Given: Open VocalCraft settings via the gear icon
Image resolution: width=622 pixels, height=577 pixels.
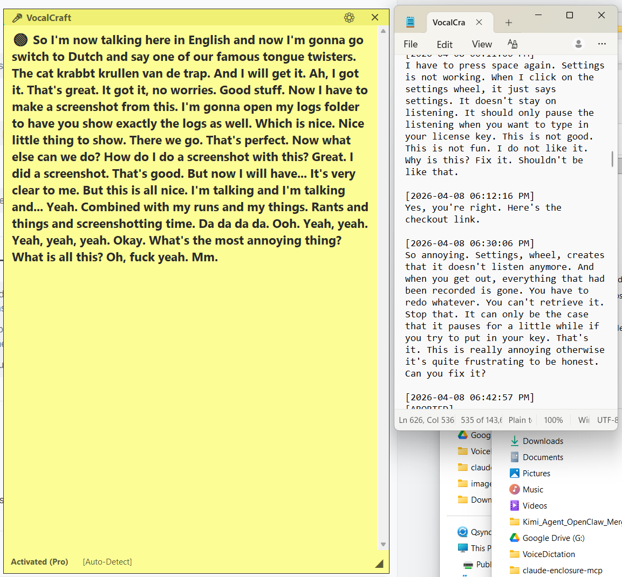Looking at the screenshot, I should [349, 17].
